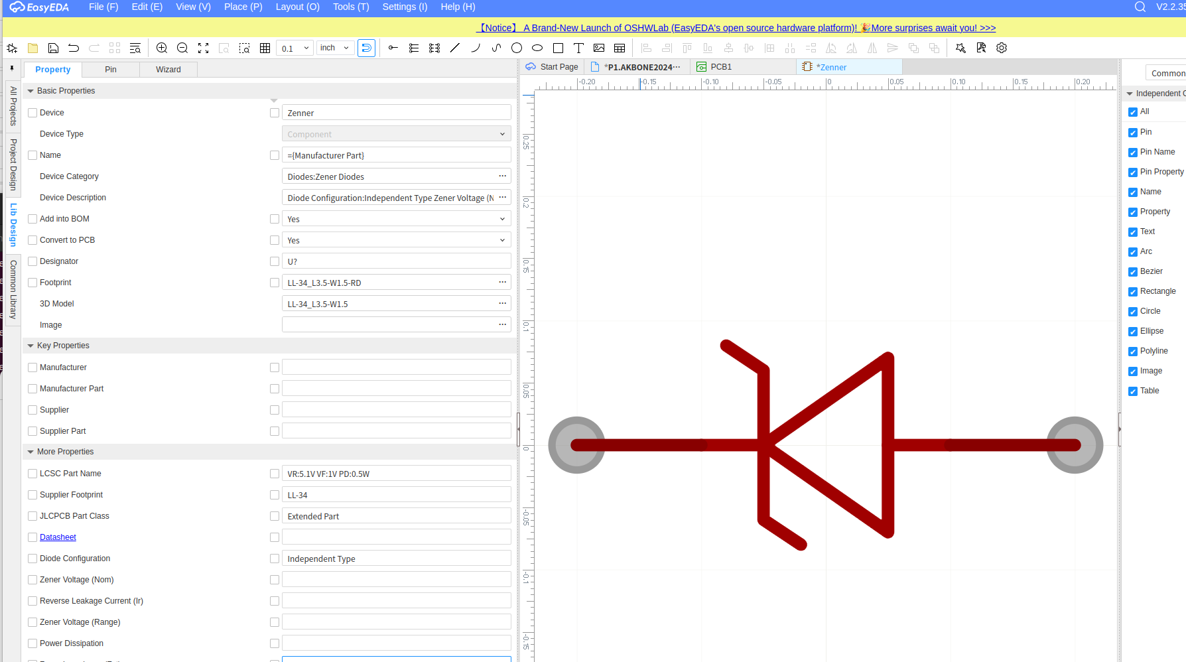This screenshot has height=662, width=1186.
Task: Open the Add into BOM Yes dropdown
Action: (x=397, y=219)
